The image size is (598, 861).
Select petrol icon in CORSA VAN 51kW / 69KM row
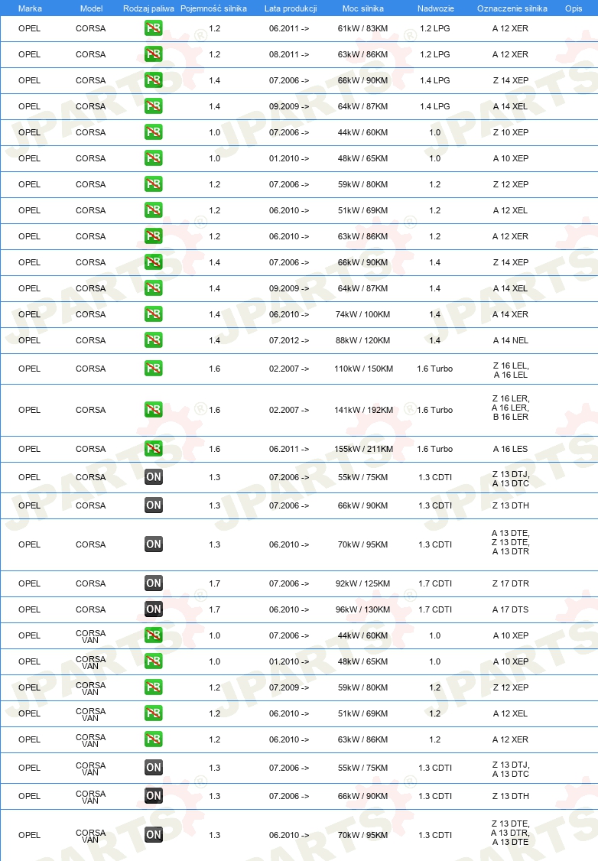point(153,713)
